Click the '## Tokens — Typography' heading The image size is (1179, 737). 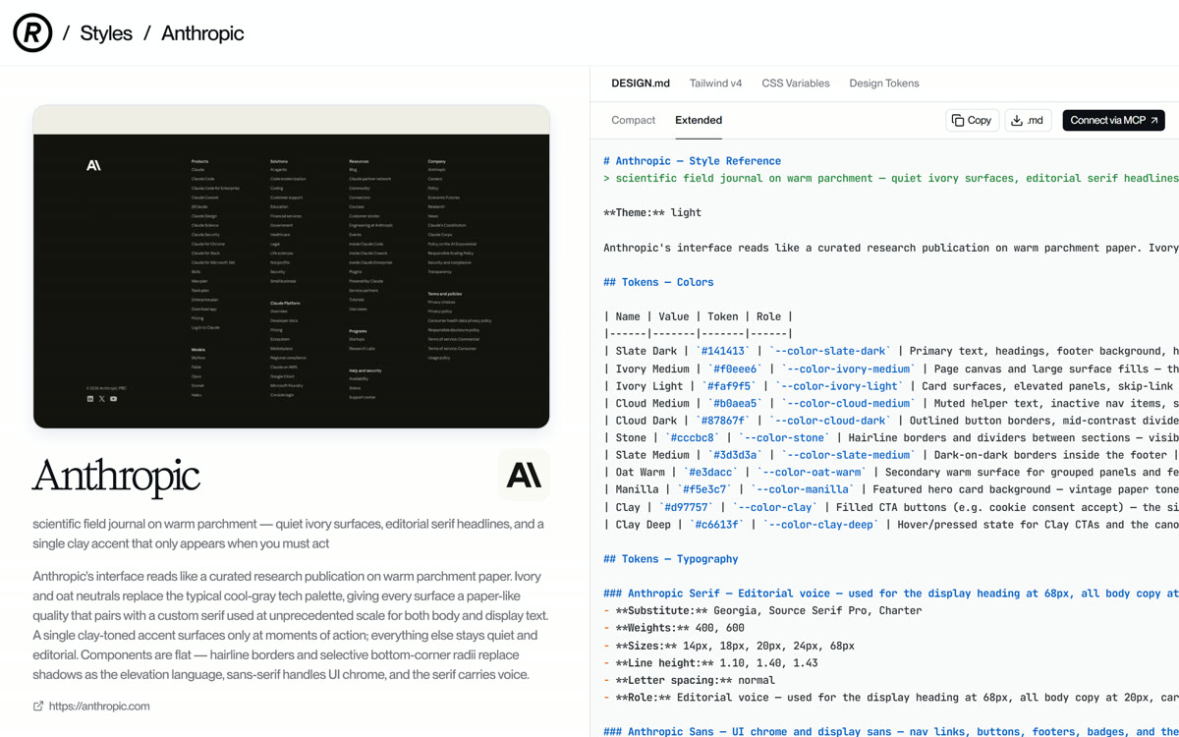point(670,559)
